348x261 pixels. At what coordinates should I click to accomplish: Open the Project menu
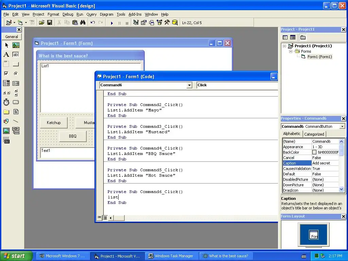click(38, 14)
